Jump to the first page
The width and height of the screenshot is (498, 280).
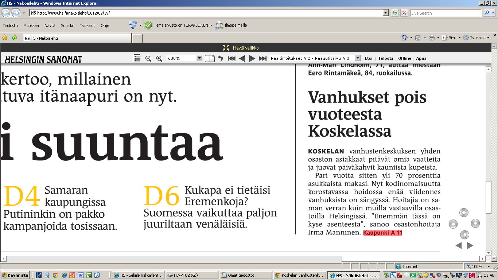coord(232,58)
